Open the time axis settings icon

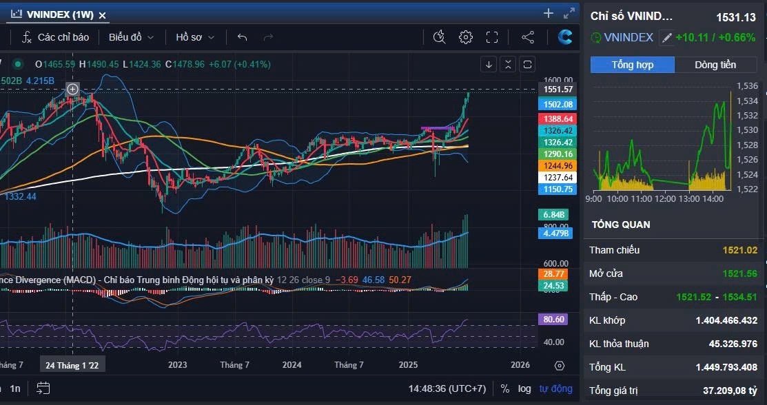pos(560,365)
